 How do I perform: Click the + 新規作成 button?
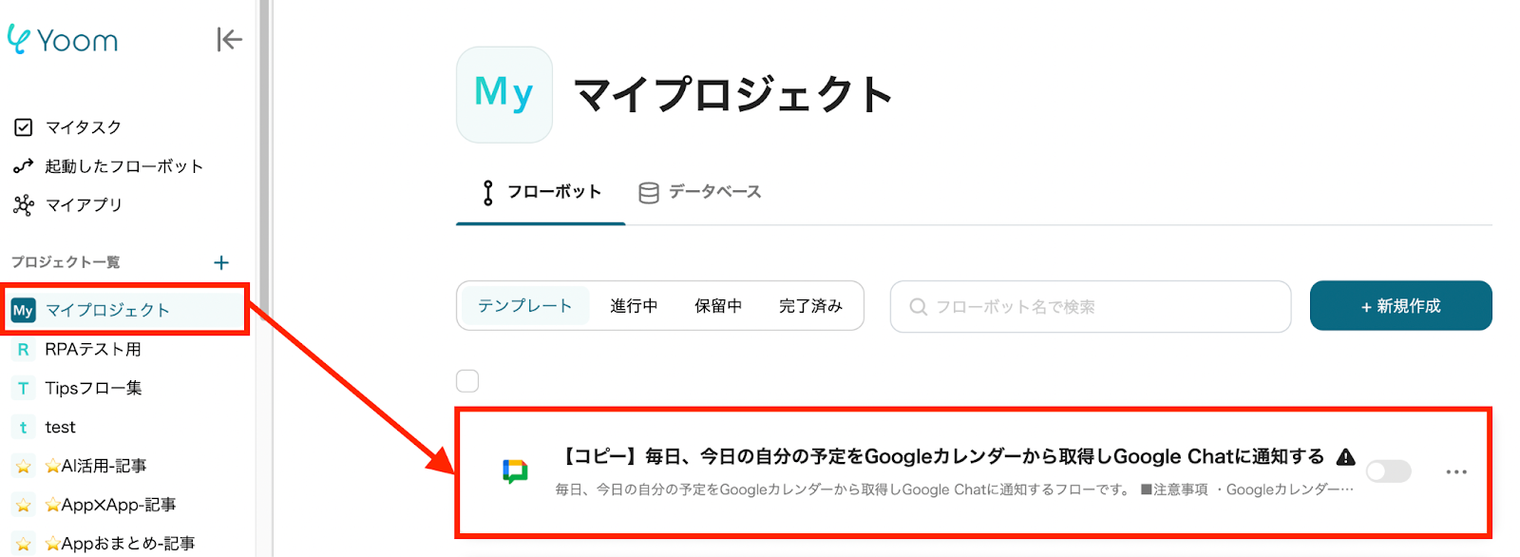coord(1400,306)
